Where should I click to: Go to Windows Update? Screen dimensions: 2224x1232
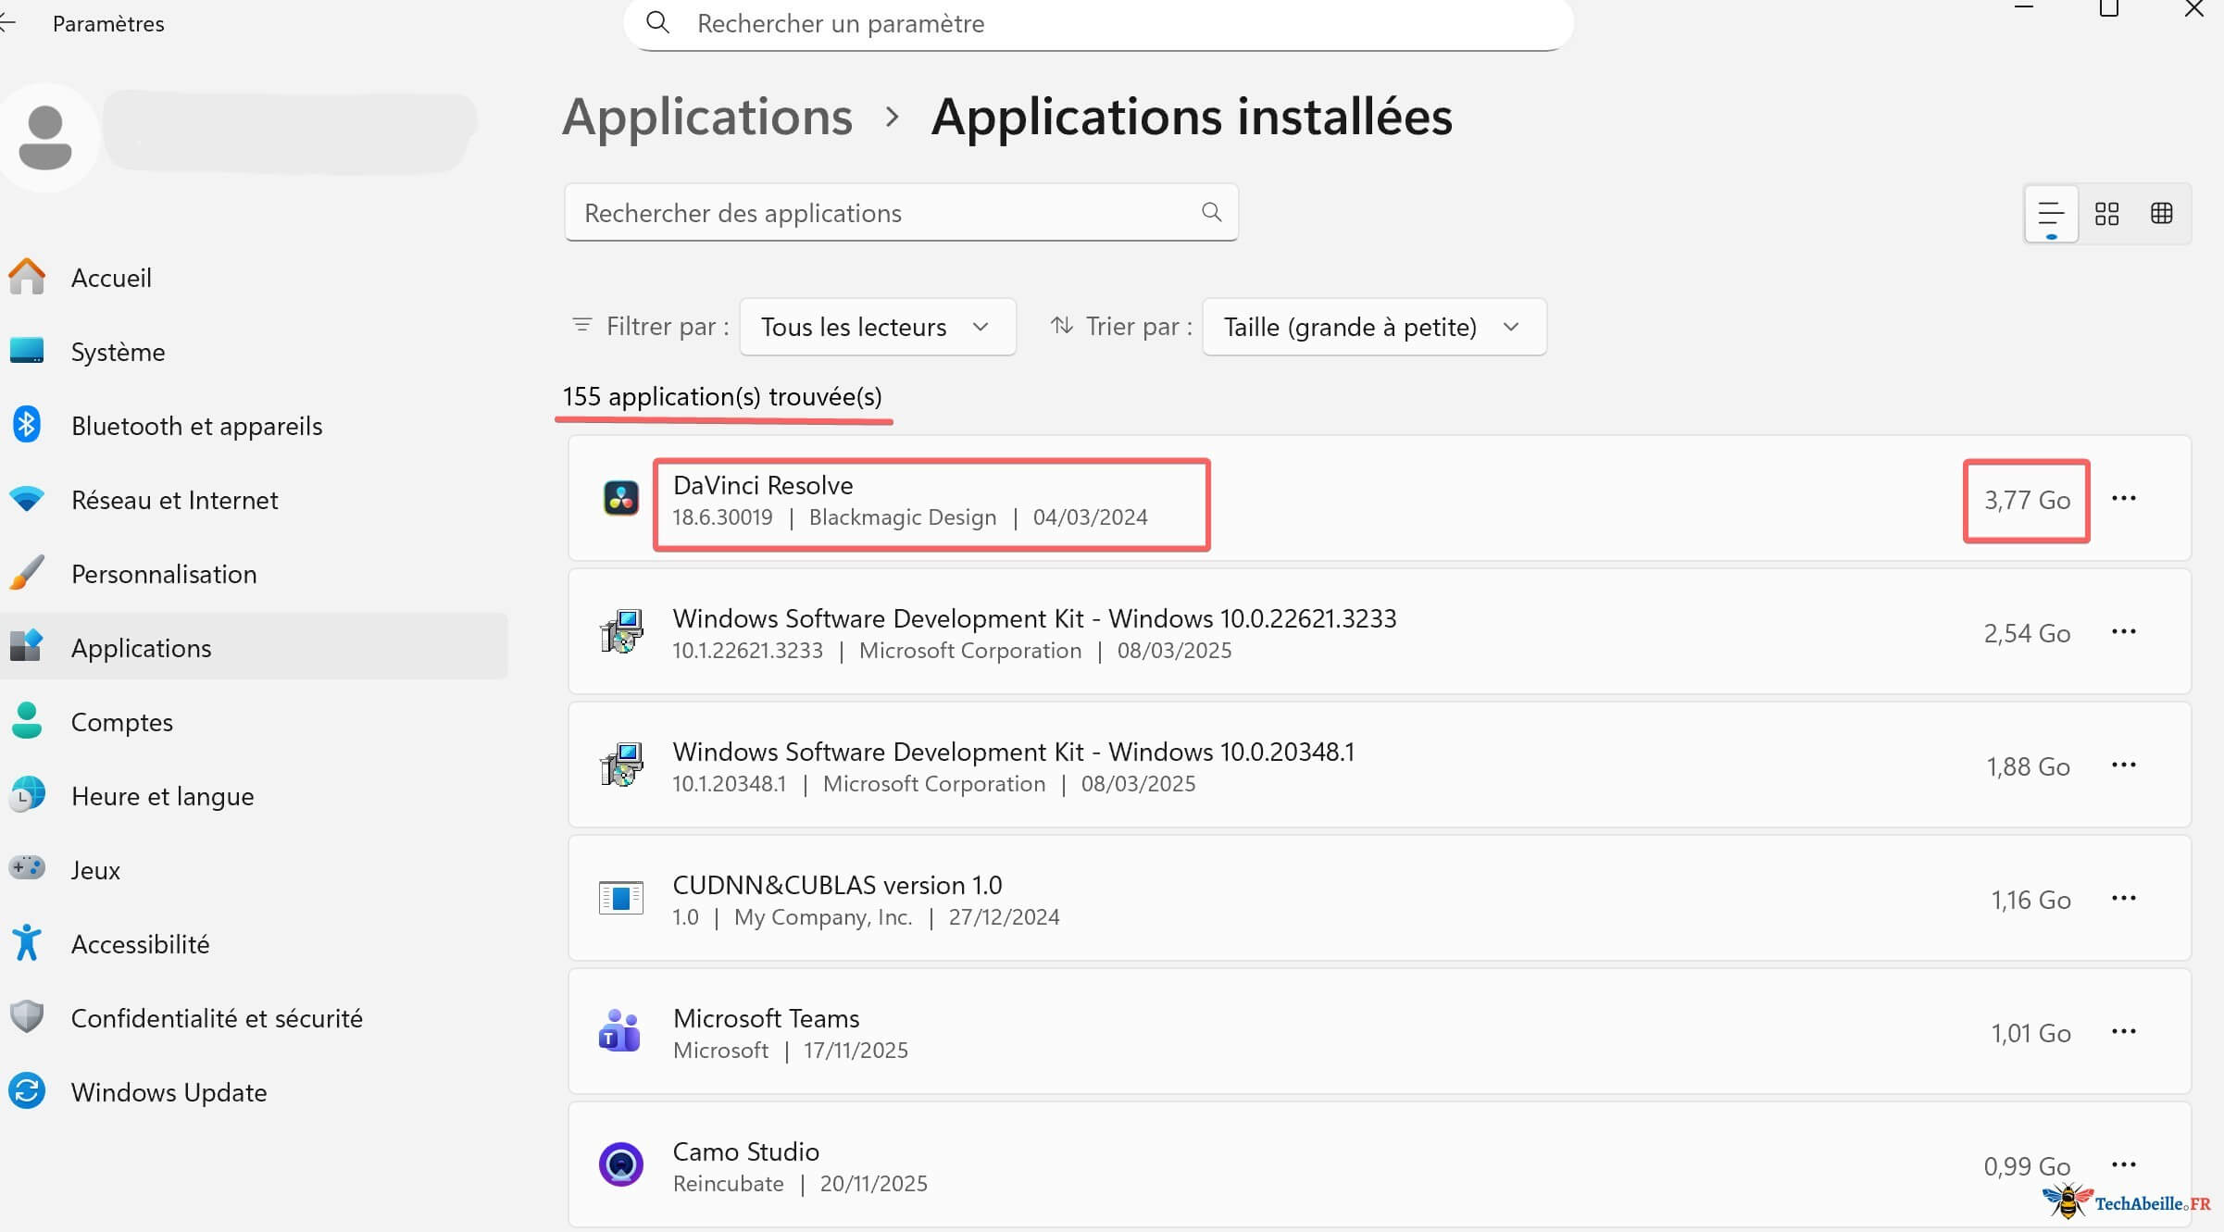(x=169, y=1091)
